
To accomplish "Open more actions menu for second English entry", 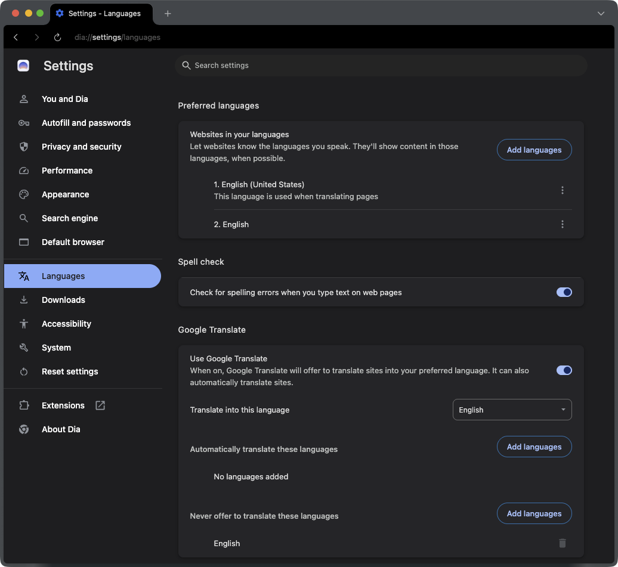I will coord(562,224).
